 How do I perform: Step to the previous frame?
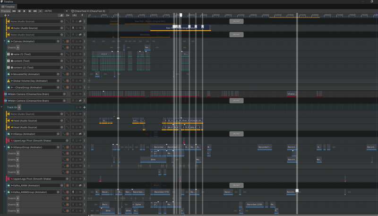point(19,11)
